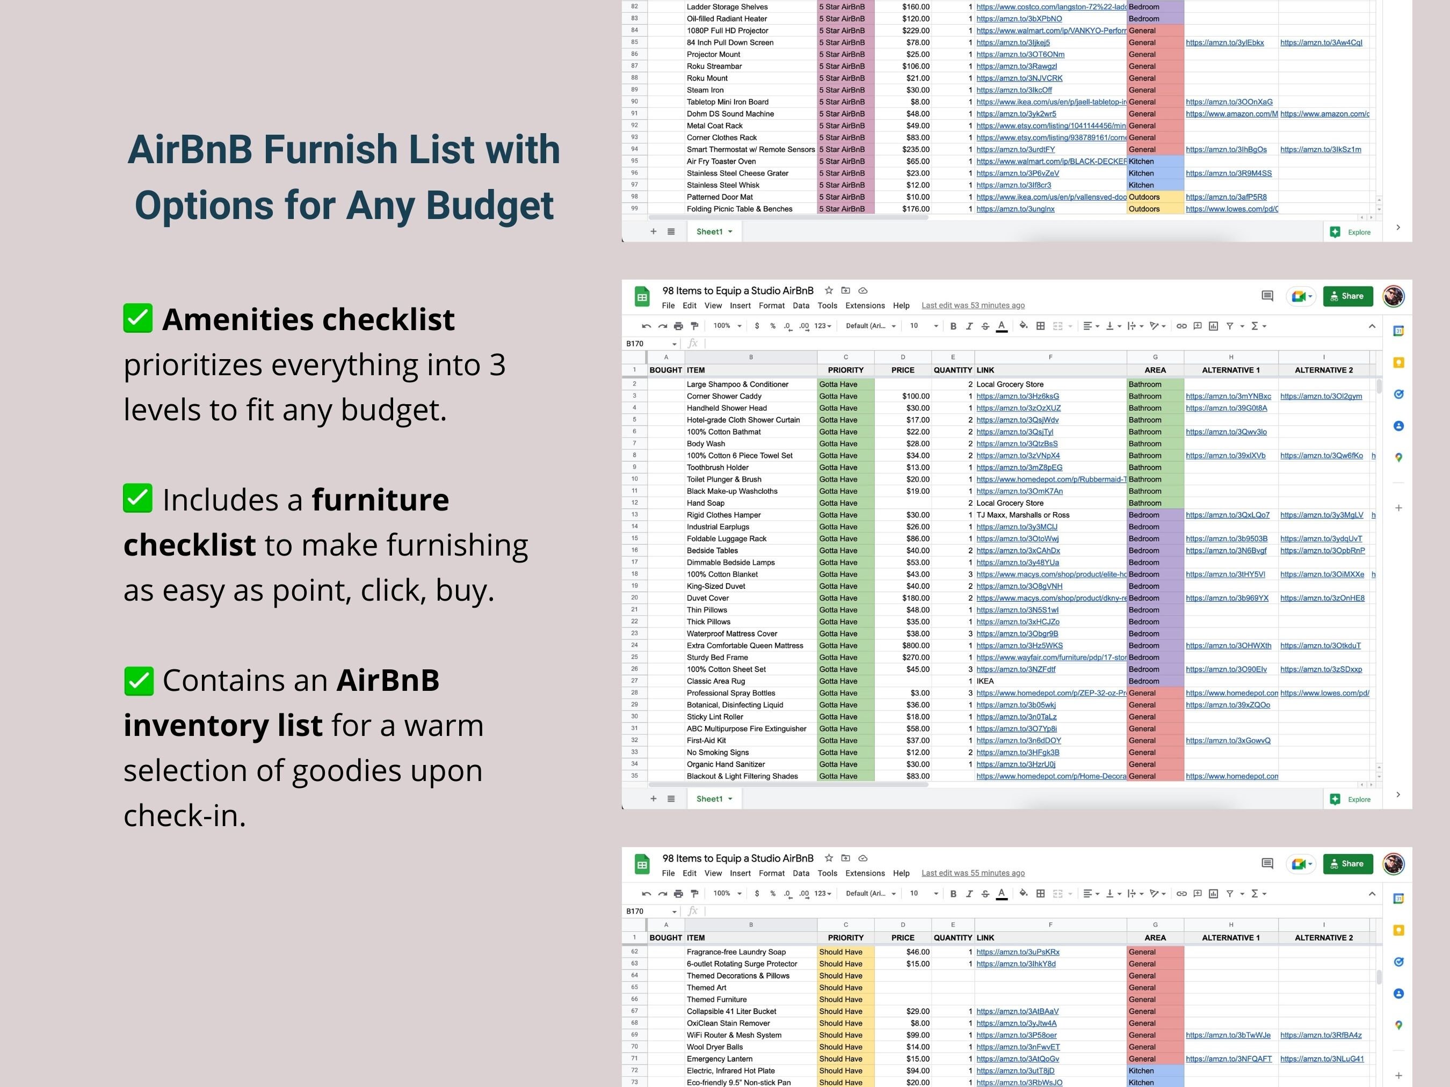Screen dimensions: 1450x1087
Task: Click Insert comment icon in middle spreadsheet
Action: [x=1198, y=326]
